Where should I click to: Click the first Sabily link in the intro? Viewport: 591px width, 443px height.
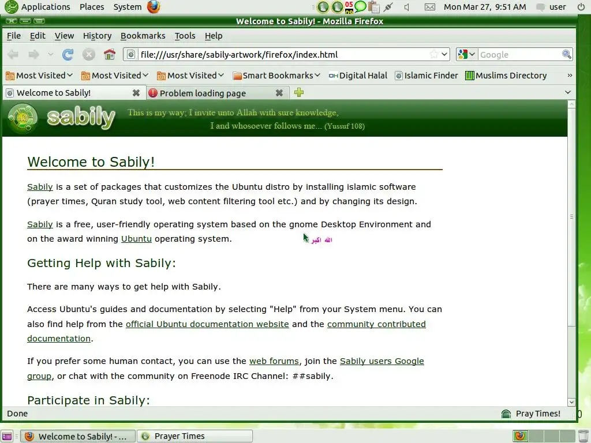click(x=40, y=187)
